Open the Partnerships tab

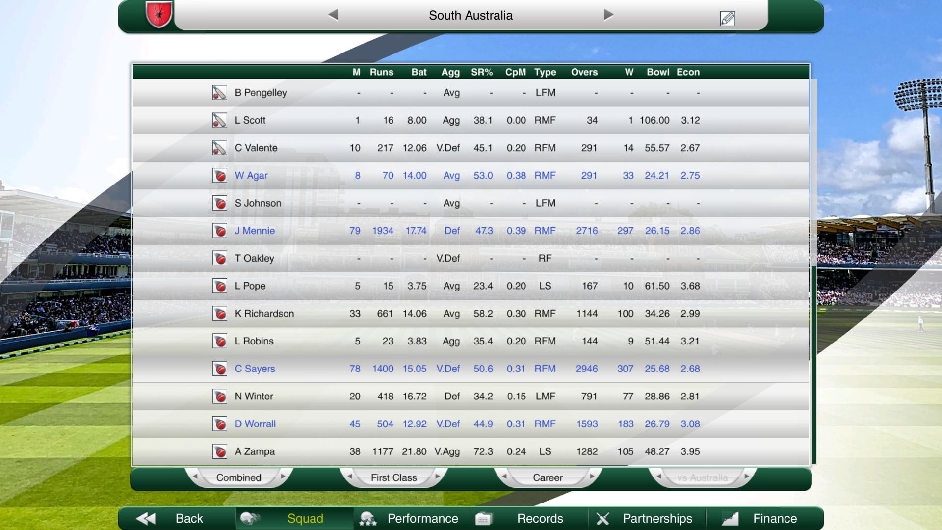tap(647, 518)
